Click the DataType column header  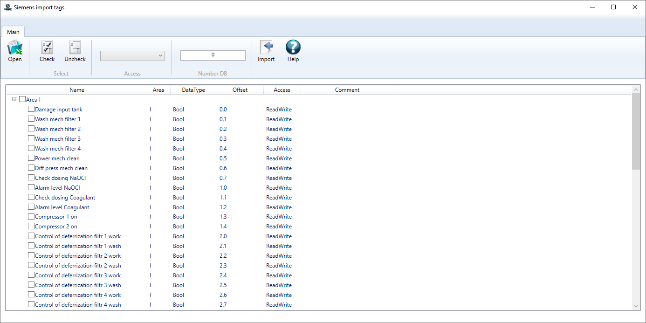tap(193, 90)
